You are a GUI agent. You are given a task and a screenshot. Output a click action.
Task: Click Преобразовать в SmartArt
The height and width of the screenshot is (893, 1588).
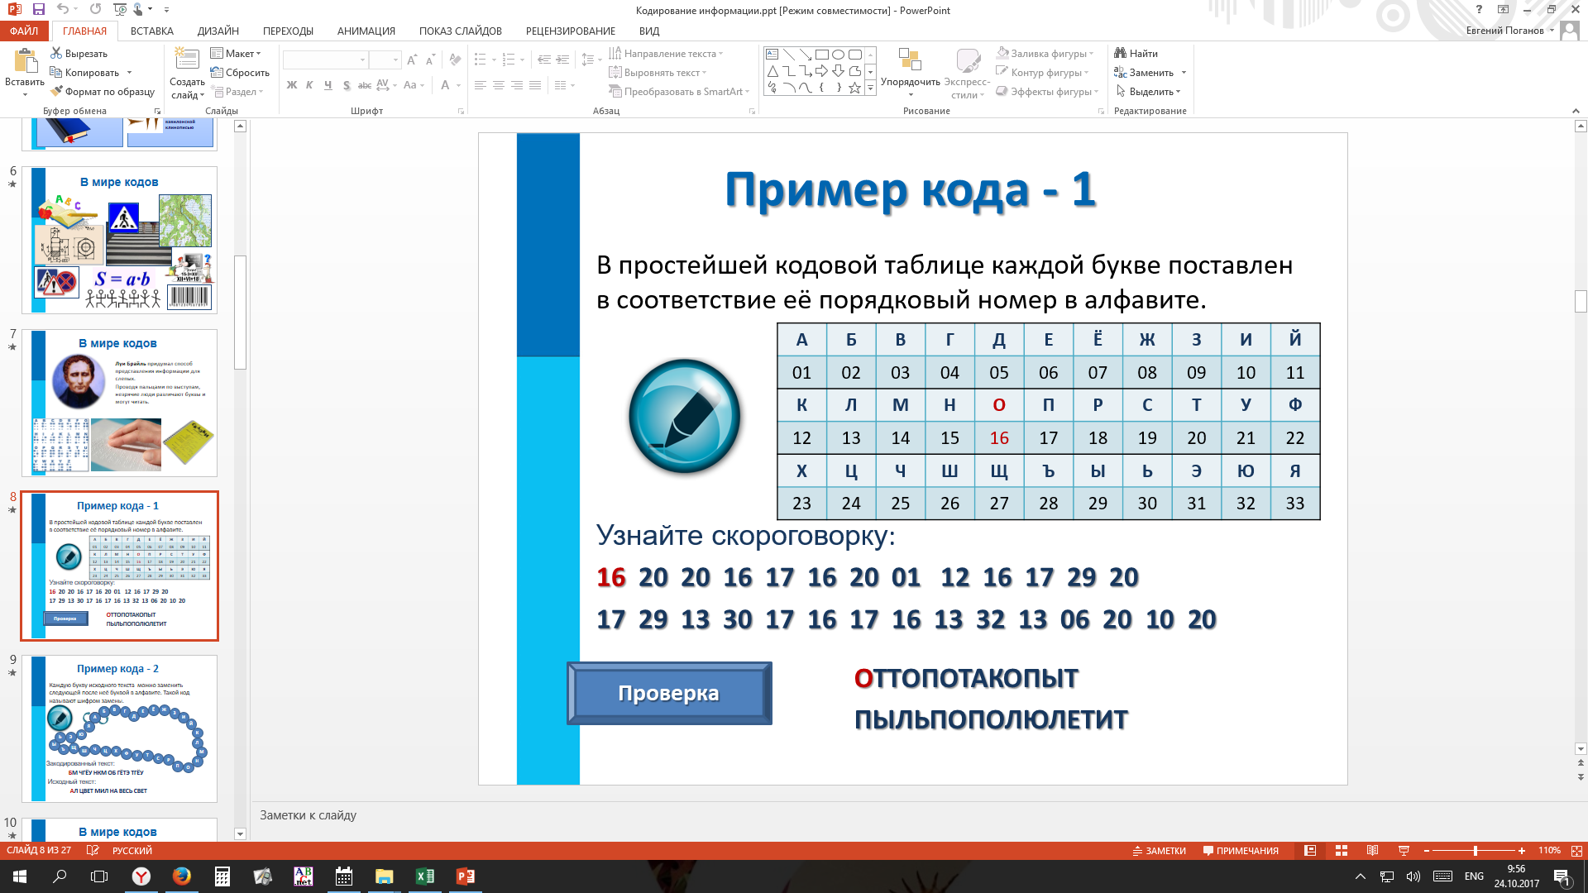[x=680, y=92]
